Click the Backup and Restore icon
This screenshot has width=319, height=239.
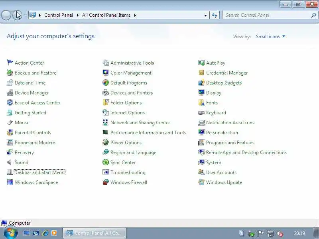pos(10,72)
